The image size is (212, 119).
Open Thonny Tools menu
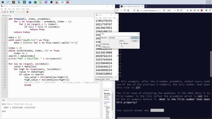click(23, 9)
